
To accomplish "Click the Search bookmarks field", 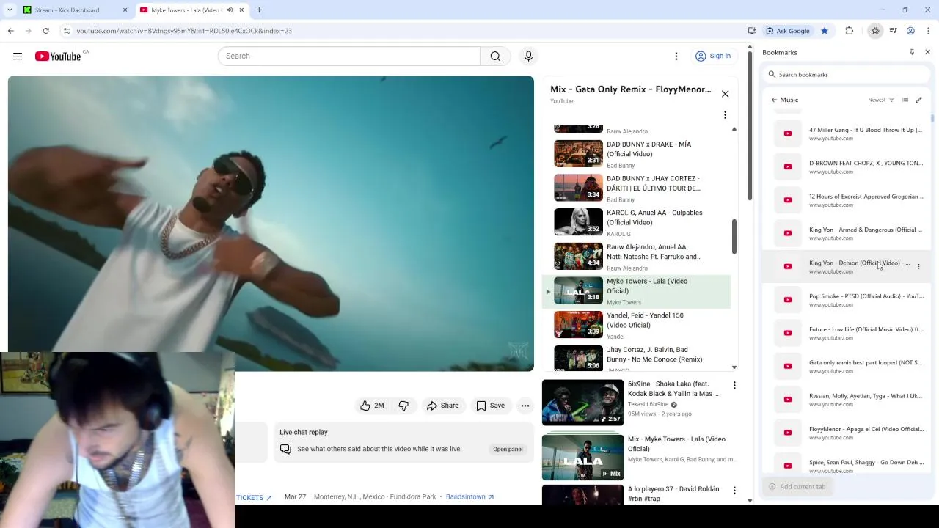I will point(847,75).
